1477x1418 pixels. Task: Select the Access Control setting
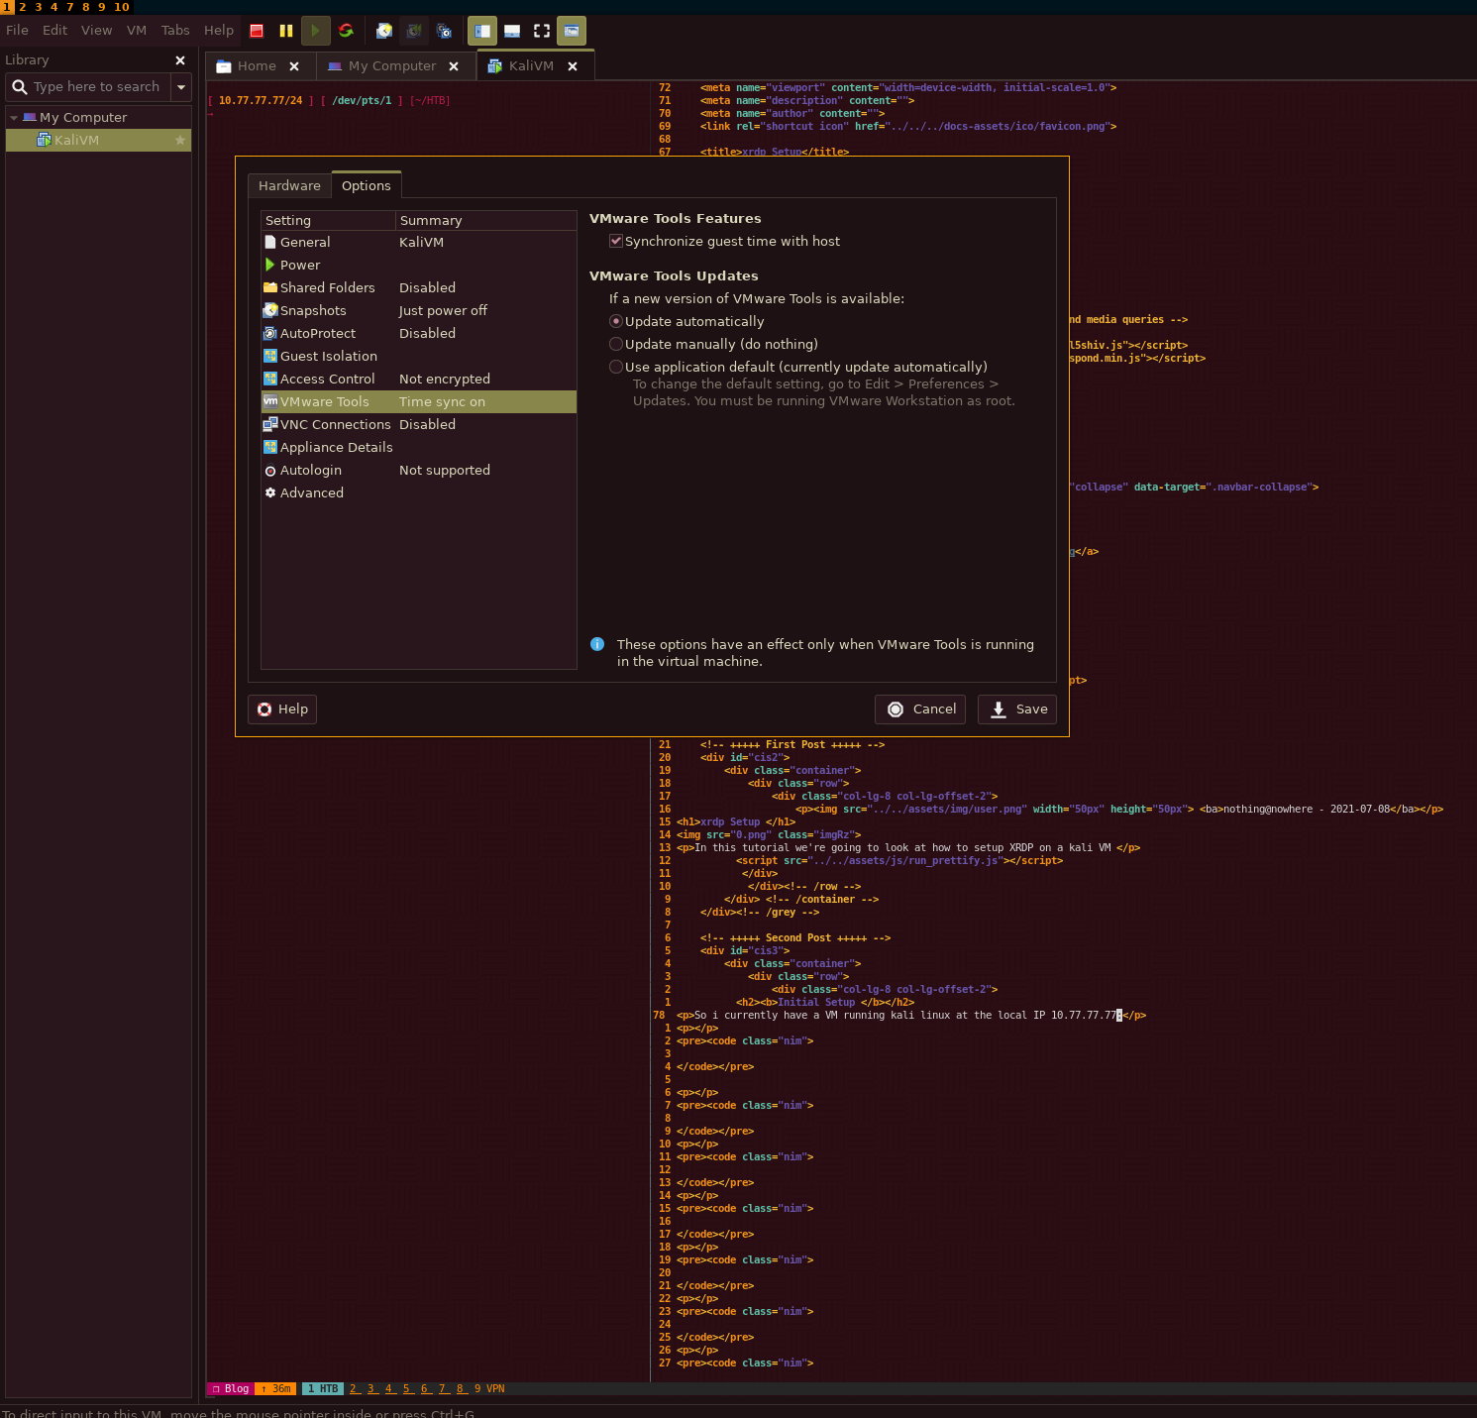418,379
